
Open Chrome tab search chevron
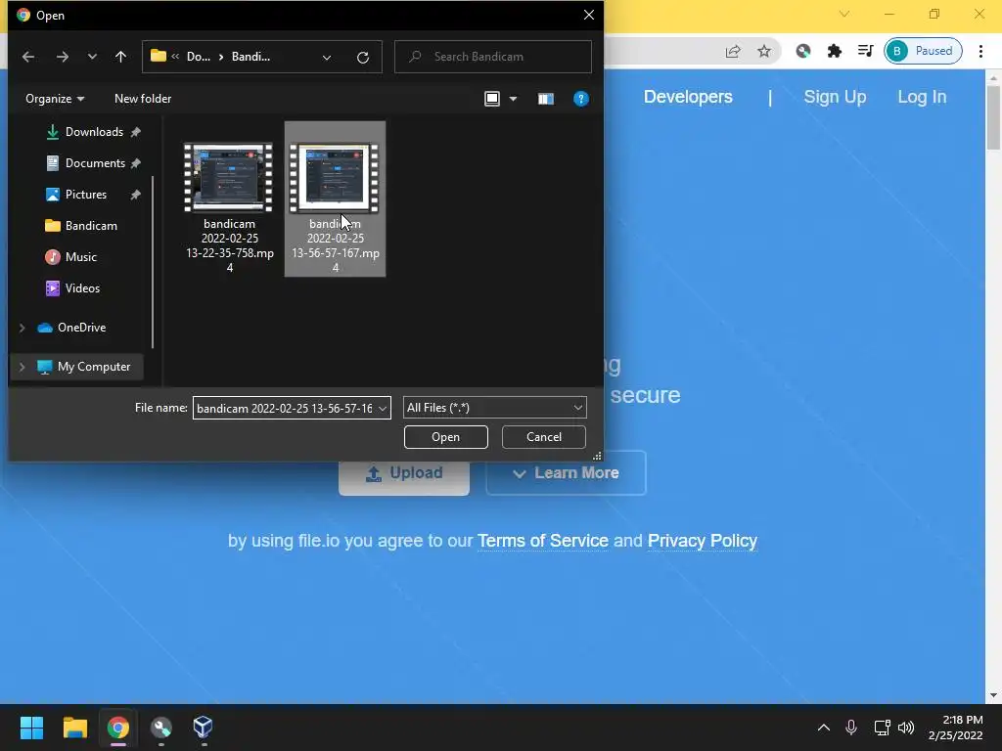[844, 14]
